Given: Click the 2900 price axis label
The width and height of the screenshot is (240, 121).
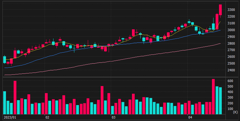Looking at the screenshot, I should 231,37.
